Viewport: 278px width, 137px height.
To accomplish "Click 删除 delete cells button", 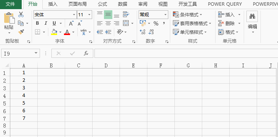I will click(227, 23).
